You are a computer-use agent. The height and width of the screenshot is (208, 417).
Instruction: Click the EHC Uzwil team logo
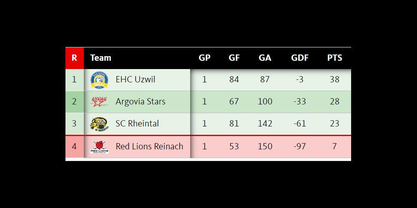point(99,80)
